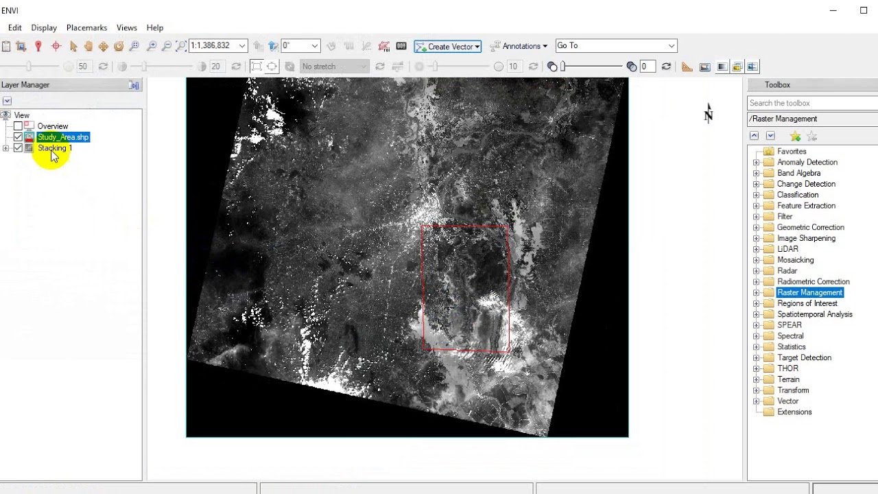Open the Help menu
The height and width of the screenshot is (494, 878).
[x=155, y=28]
